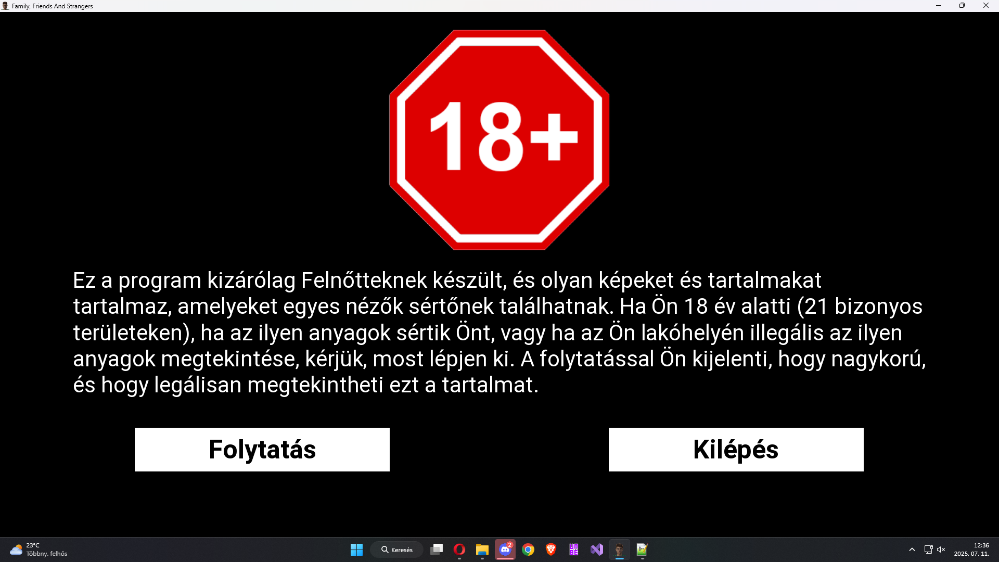This screenshot has width=999, height=562.
Task: Open the Notepad++ taskbar icon
Action: click(642, 550)
